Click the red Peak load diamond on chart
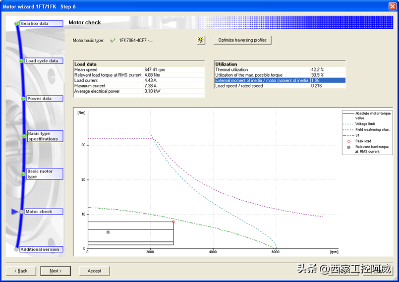Screen dimensions: 399x282 tap(173, 222)
